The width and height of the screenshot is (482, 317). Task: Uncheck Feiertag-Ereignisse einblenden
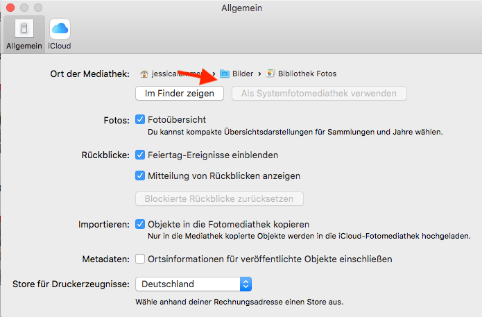point(140,155)
